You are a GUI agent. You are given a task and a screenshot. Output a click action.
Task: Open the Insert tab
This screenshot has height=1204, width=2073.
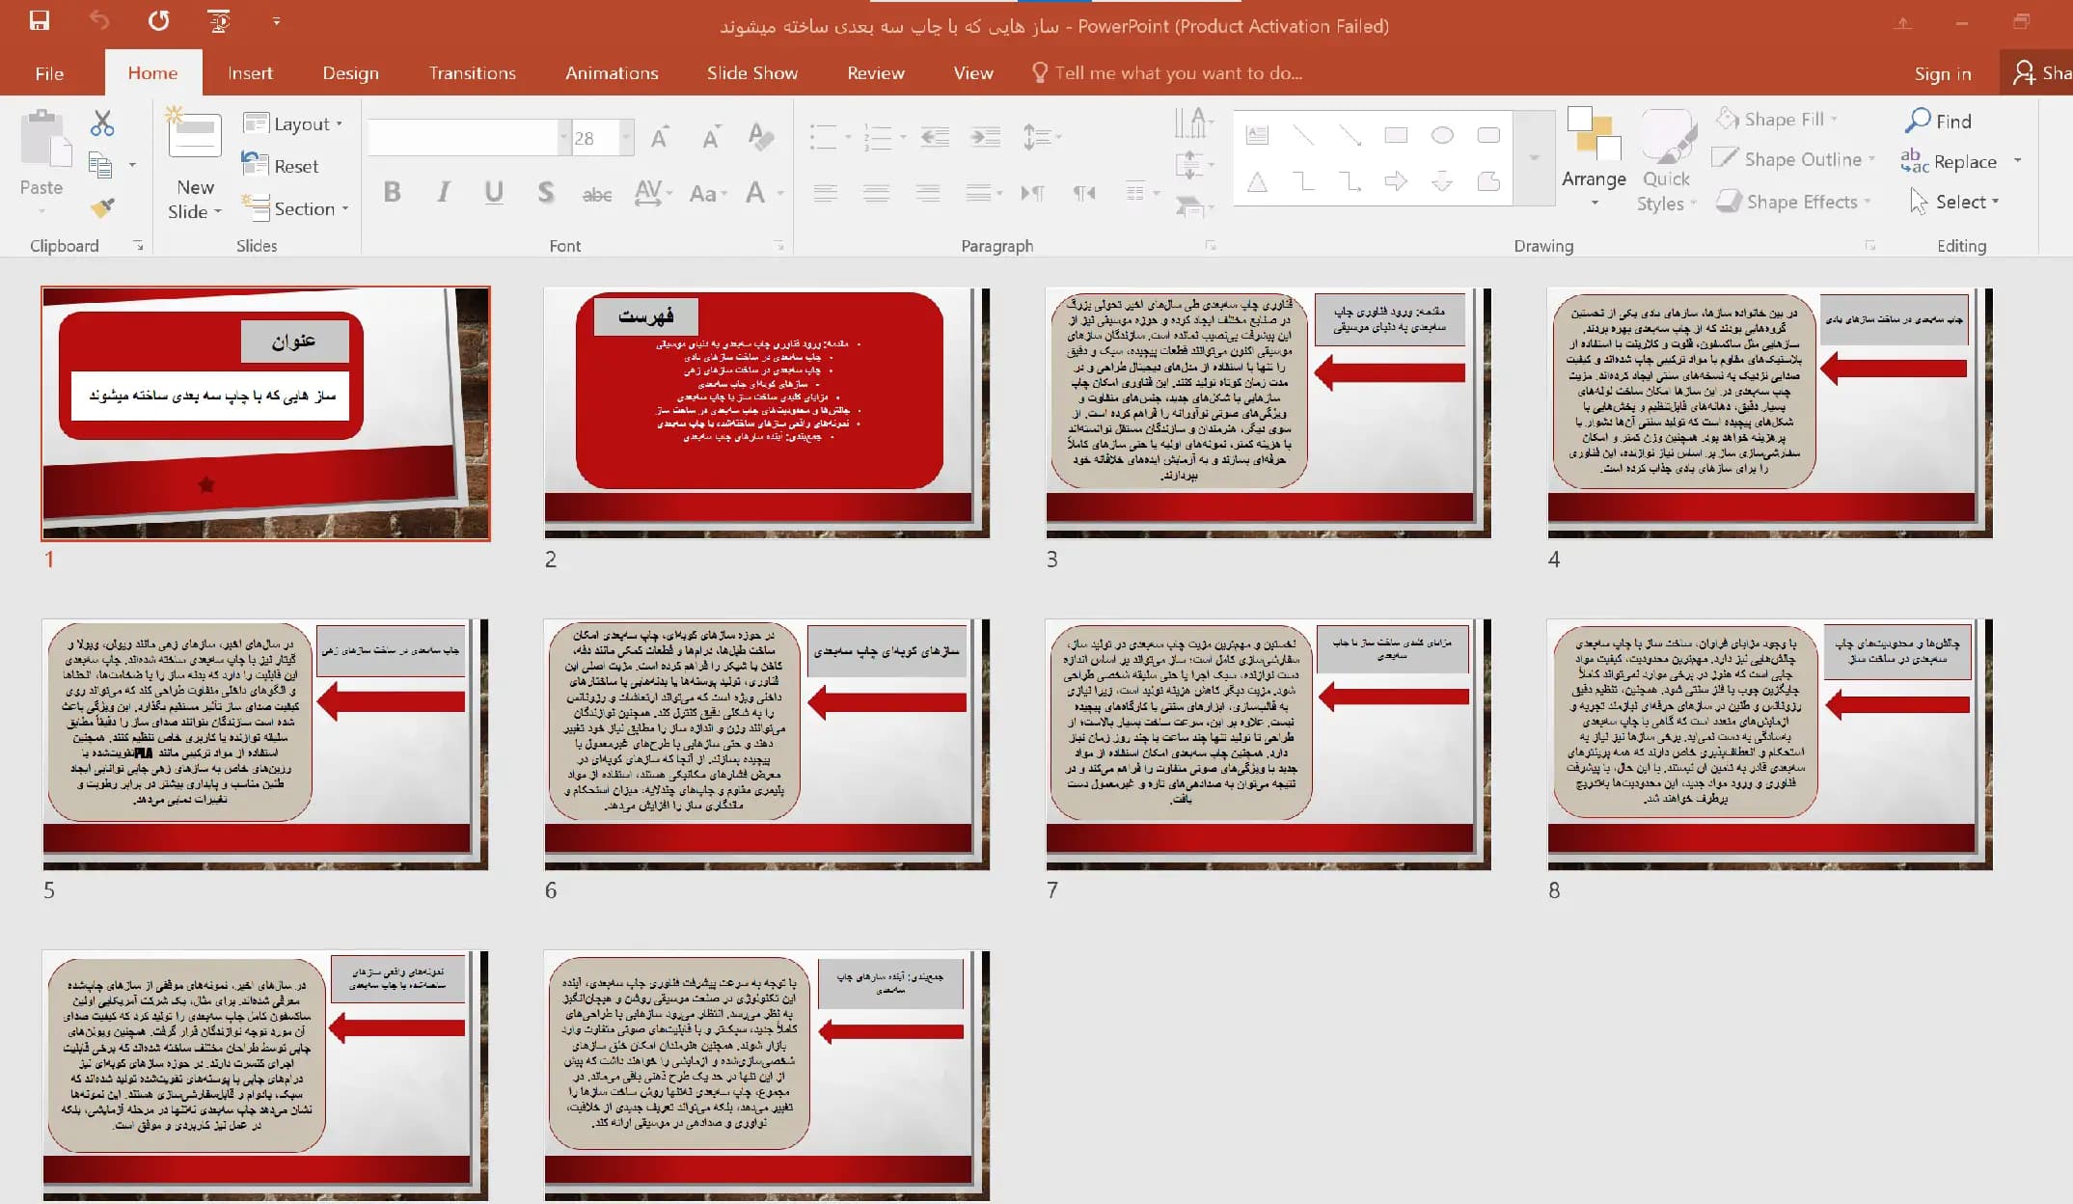(250, 72)
